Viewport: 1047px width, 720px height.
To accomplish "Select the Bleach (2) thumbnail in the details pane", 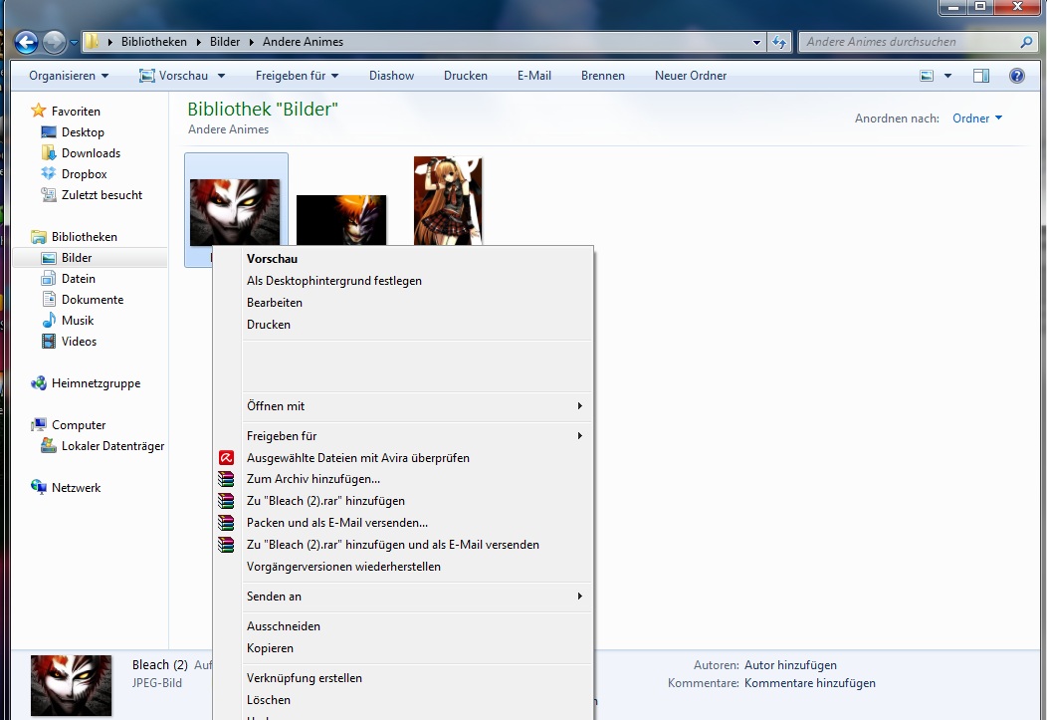I will (71, 685).
